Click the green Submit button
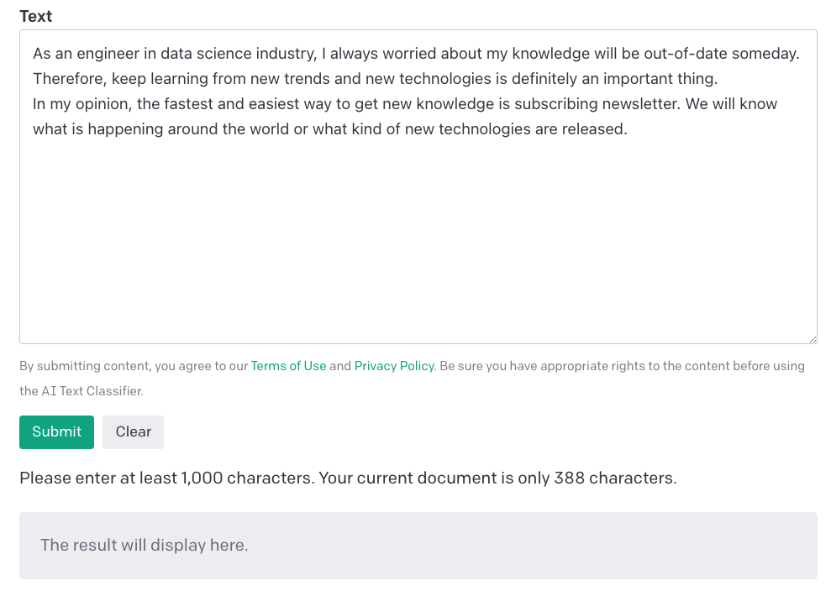831x596 pixels. [56, 431]
